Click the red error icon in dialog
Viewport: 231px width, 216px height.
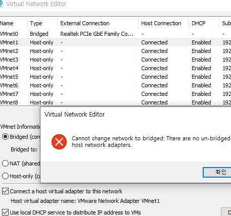point(59,142)
